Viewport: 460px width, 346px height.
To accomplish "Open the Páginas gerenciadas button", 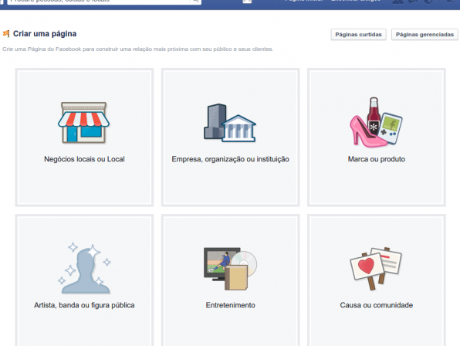I will click(424, 35).
